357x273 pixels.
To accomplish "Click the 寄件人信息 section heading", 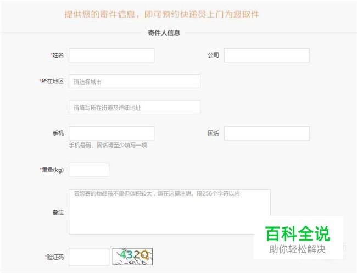I will click(x=164, y=33).
